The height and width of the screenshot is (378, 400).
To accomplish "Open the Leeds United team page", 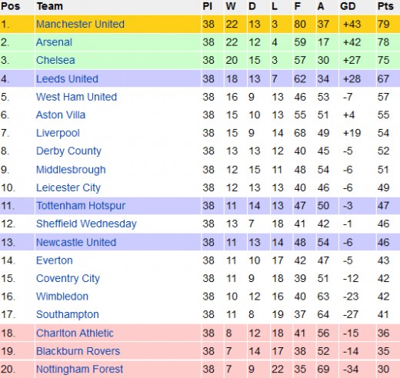I will coord(67,79).
